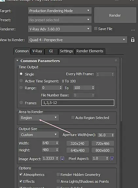Click the Frames input field
The width and height of the screenshot is (138, 188).
[x=78, y=103]
